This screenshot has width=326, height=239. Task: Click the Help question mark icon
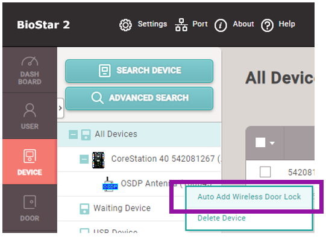(x=267, y=25)
